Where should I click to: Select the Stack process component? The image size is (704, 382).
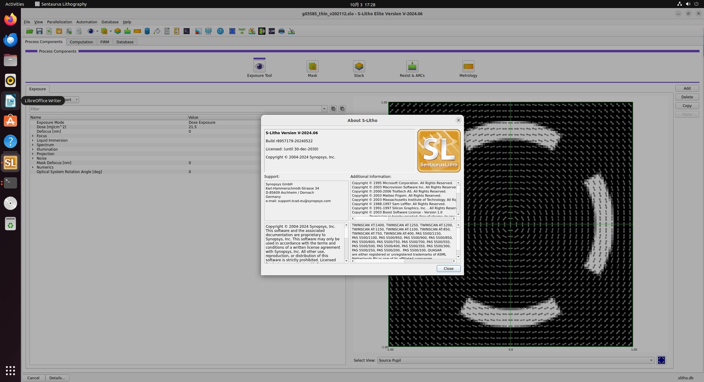click(359, 69)
